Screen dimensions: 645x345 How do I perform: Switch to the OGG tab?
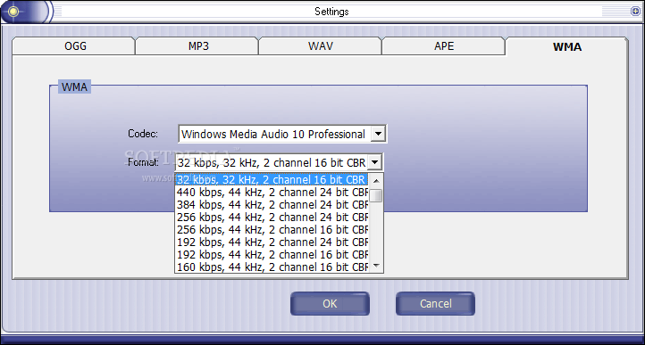pos(73,45)
